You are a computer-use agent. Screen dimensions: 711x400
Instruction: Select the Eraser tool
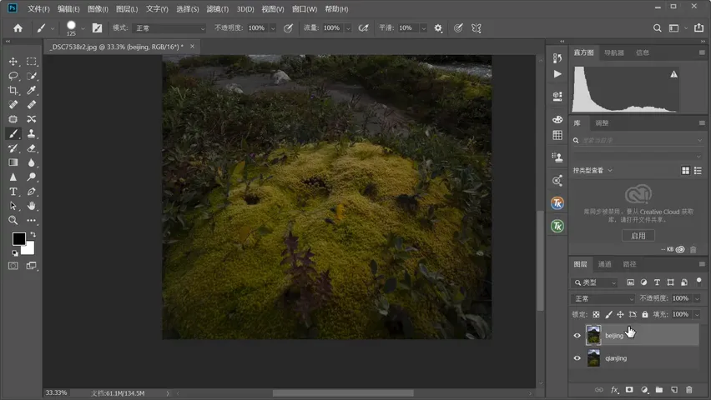(x=31, y=148)
